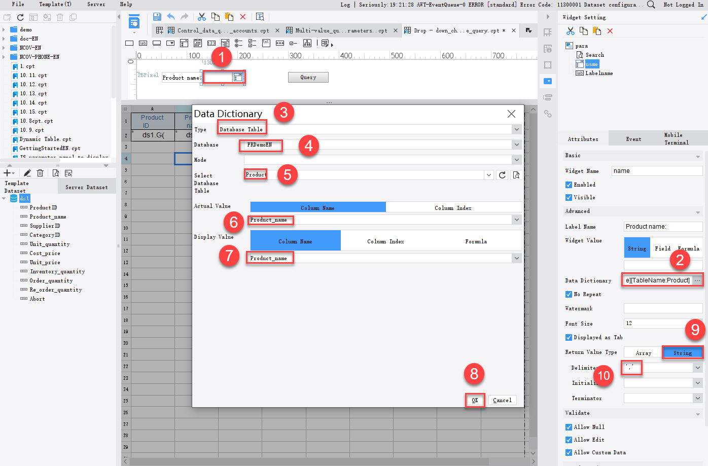Click the Refresh icon in file tree toolbar
The height and width of the screenshot is (466, 708).
20,17
